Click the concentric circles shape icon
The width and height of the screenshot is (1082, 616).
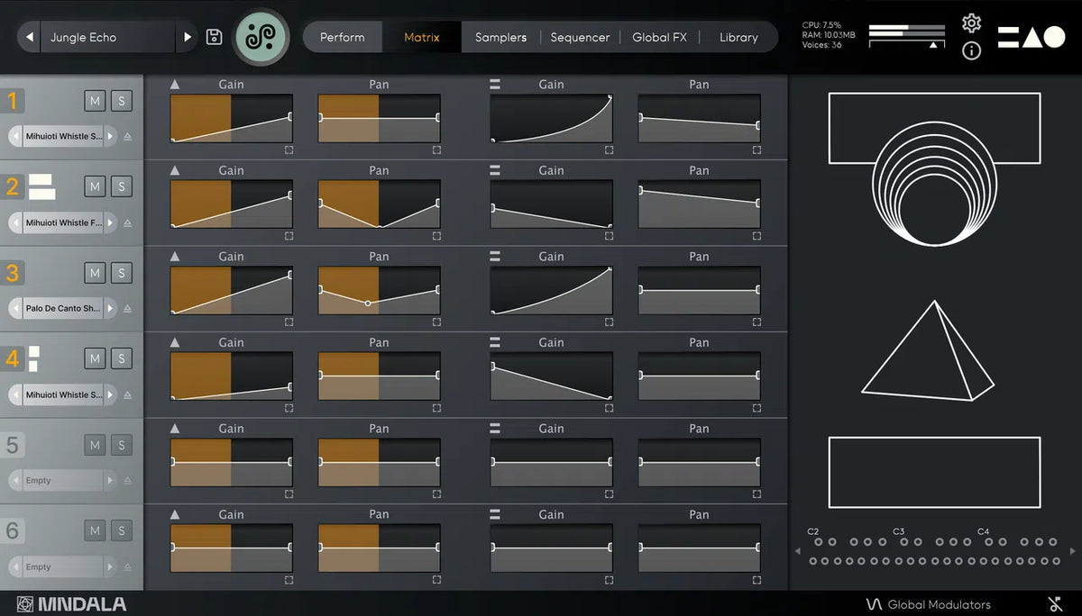(934, 184)
